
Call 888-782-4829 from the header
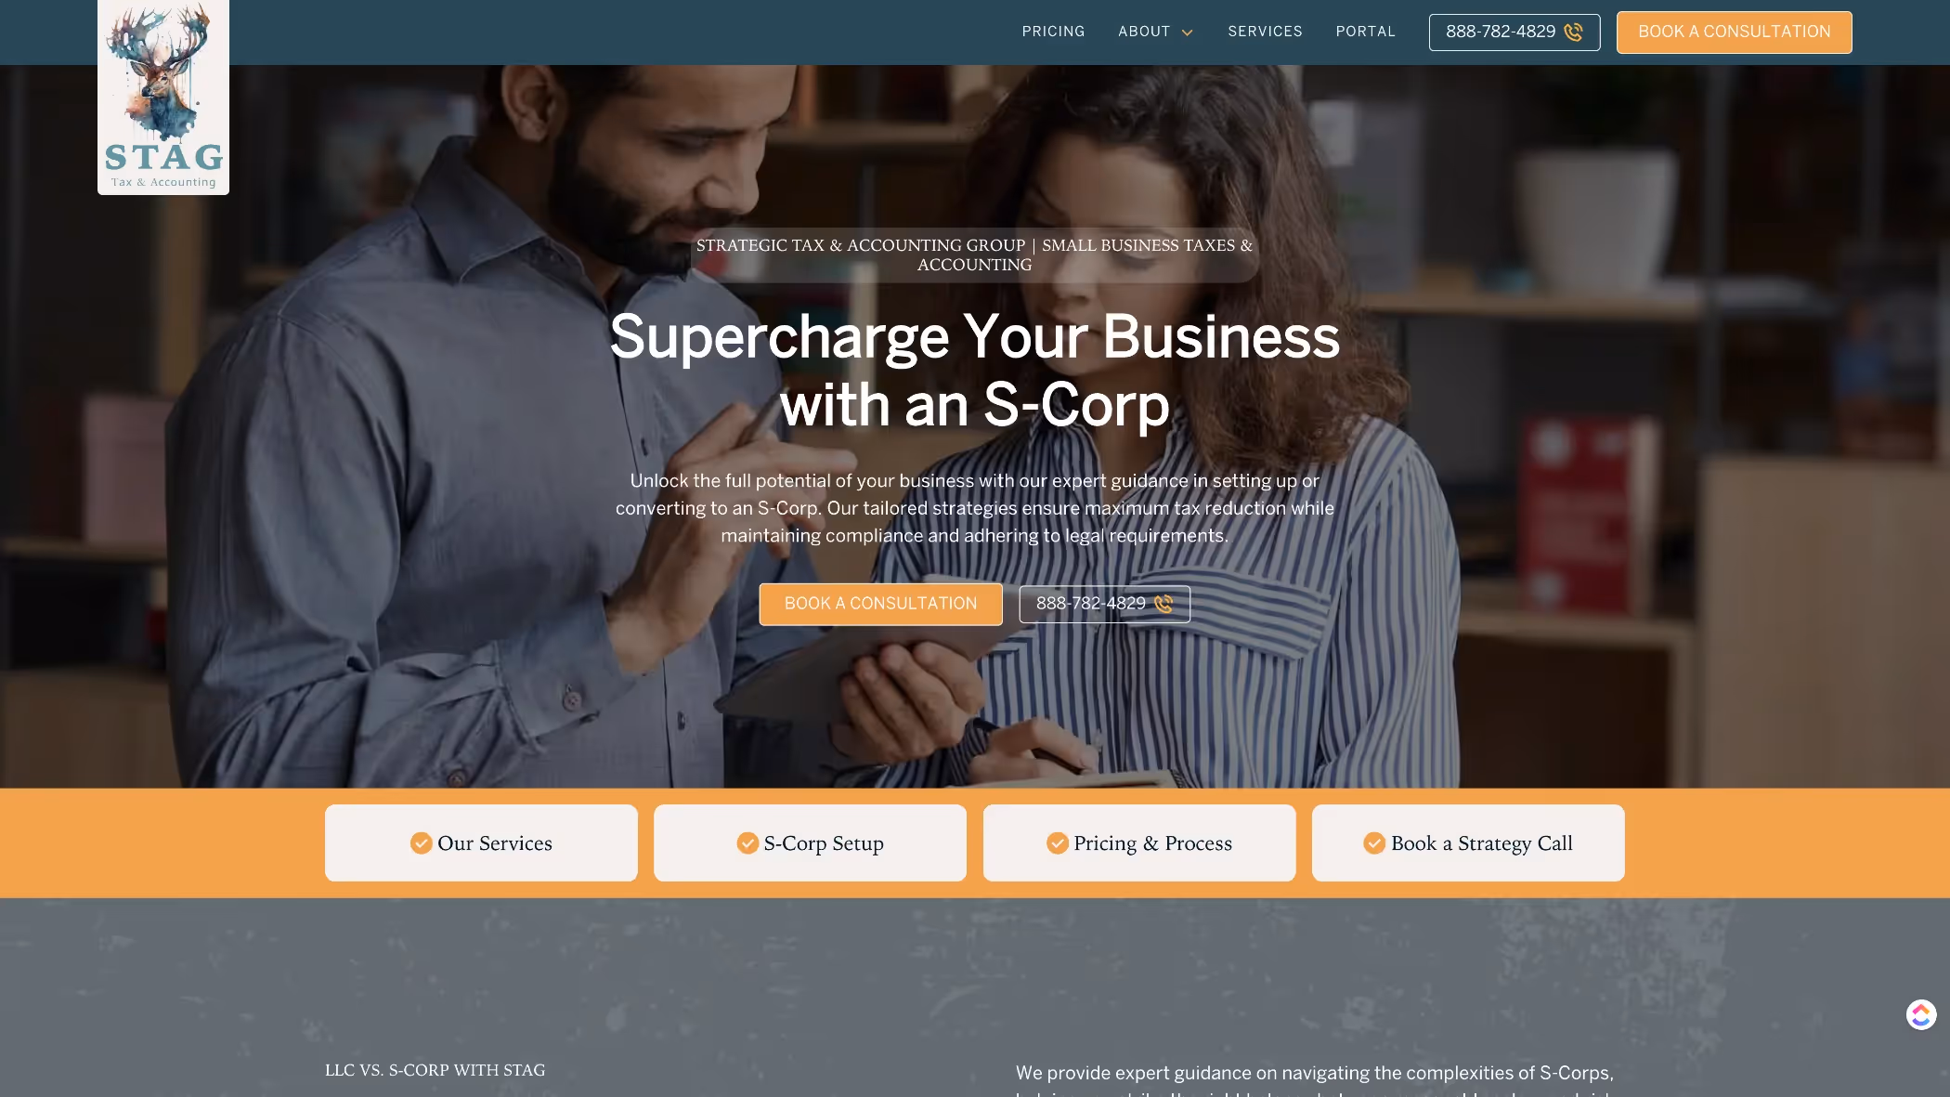coord(1514,33)
